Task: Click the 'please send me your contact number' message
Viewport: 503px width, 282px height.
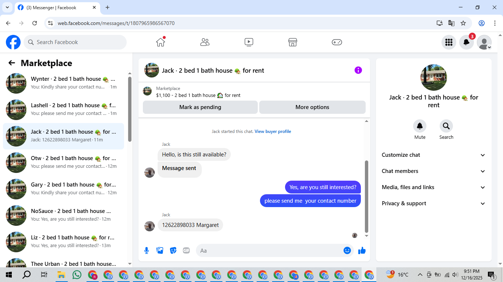Action: 310,201
